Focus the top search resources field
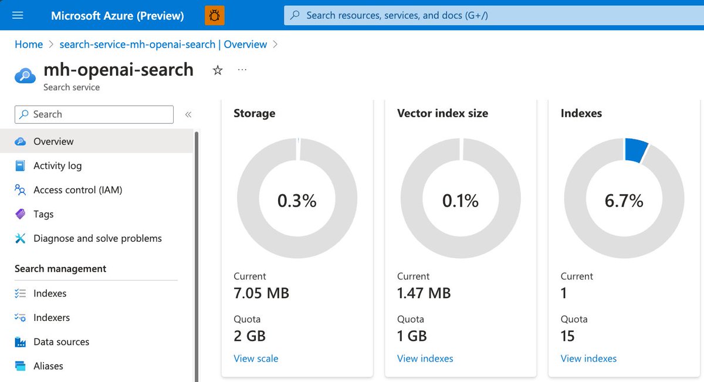The image size is (704, 382). 494,15
